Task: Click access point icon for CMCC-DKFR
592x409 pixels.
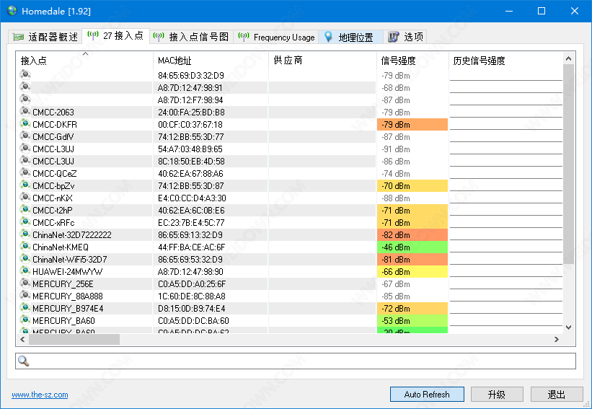Action: tap(25, 123)
